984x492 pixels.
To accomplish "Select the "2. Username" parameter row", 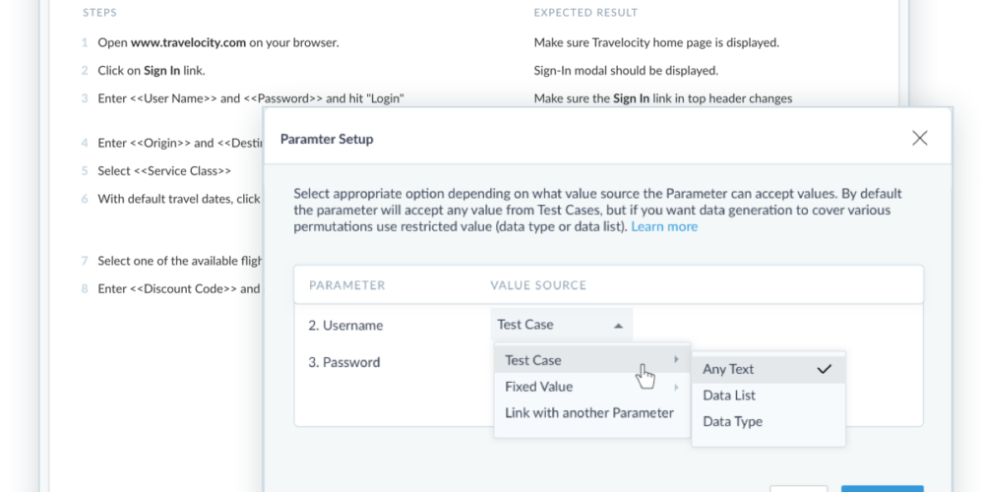I will pyautogui.click(x=345, y=326).
